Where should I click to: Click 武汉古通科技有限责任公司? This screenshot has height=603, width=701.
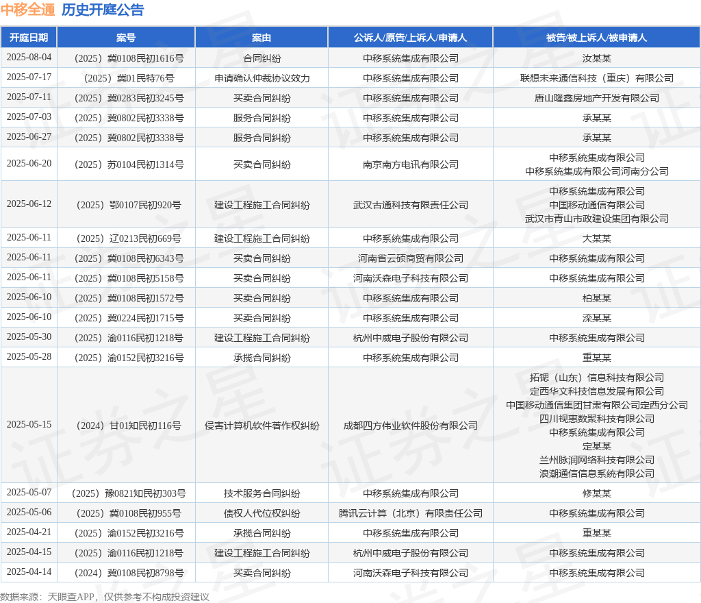(x=411, y=205)
